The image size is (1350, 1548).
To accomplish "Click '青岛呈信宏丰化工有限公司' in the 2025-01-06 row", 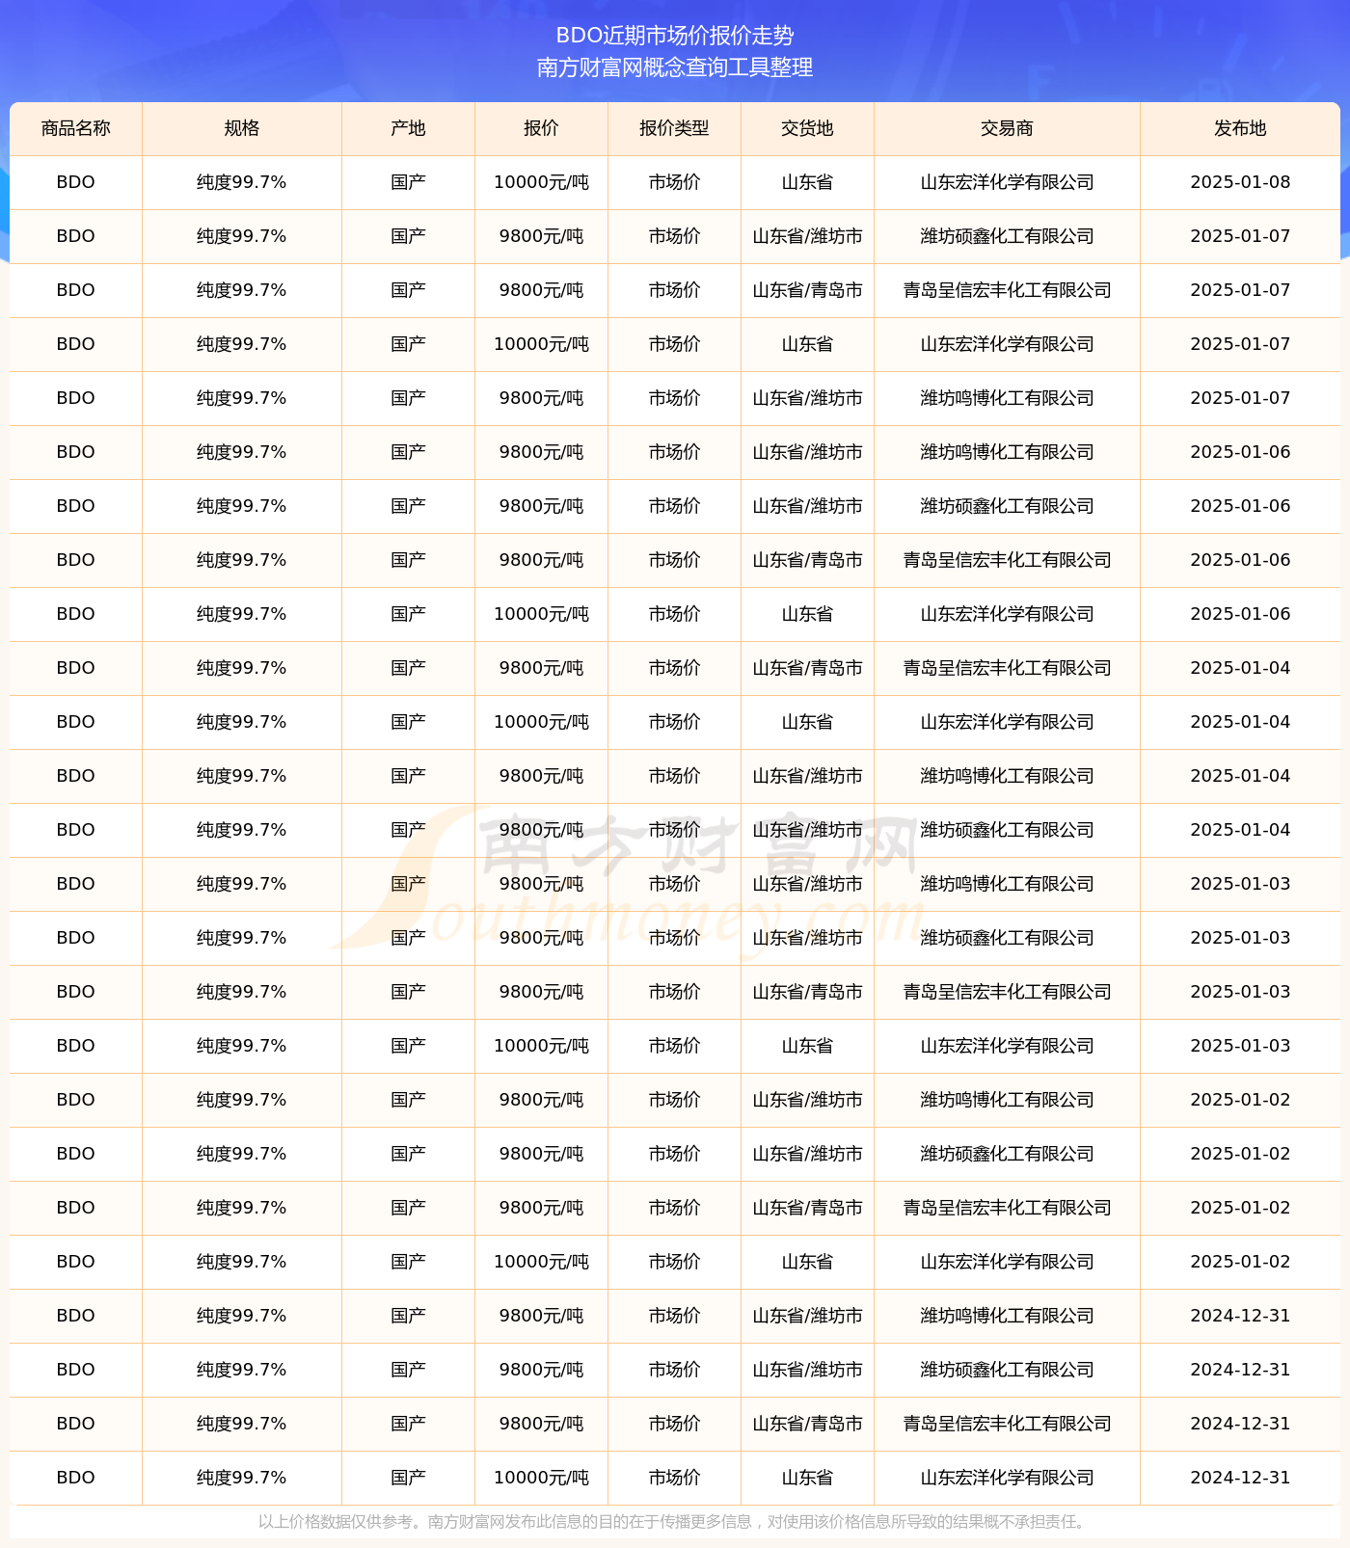I will [1007, 560].
